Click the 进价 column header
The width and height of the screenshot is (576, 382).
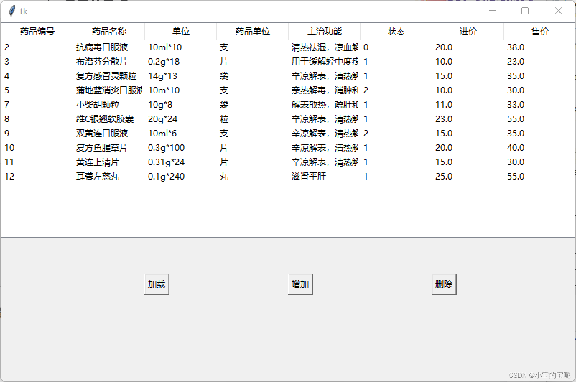tap(468, 32)
